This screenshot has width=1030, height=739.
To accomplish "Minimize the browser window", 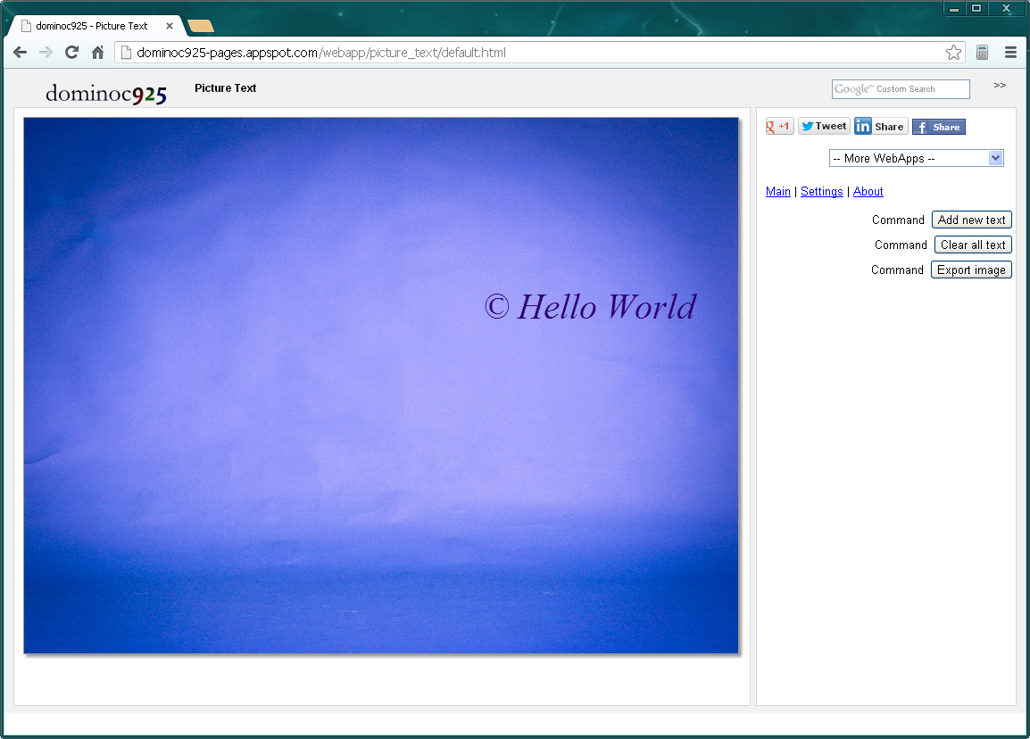I will (x=954, y=9).
